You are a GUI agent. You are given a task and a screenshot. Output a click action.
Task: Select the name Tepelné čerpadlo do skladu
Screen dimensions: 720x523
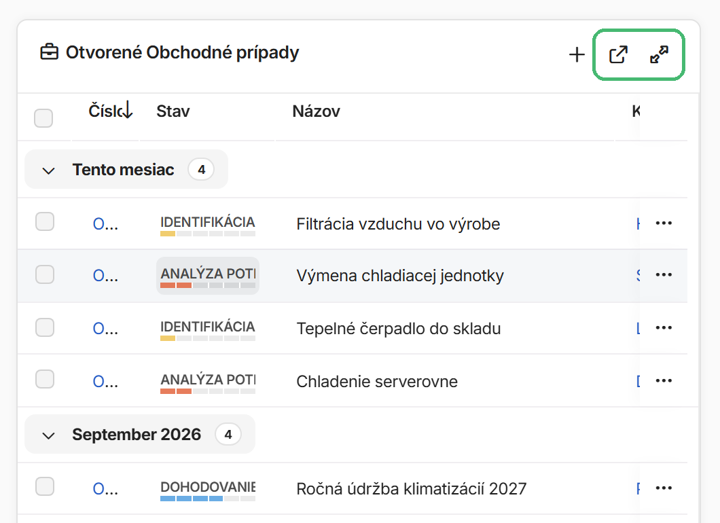click(x=399, y=329)
